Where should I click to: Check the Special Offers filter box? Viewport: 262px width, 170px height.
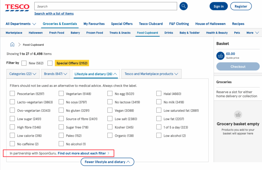[50, 63]
